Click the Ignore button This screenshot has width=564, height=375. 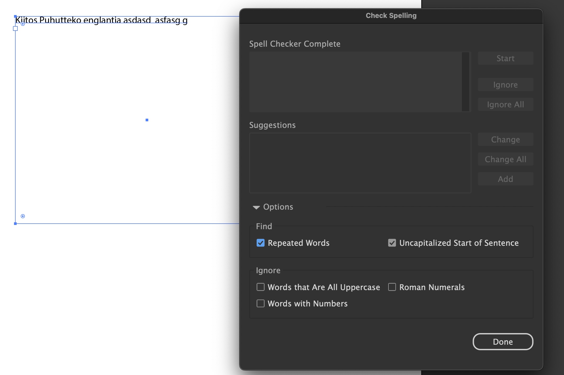505,84
